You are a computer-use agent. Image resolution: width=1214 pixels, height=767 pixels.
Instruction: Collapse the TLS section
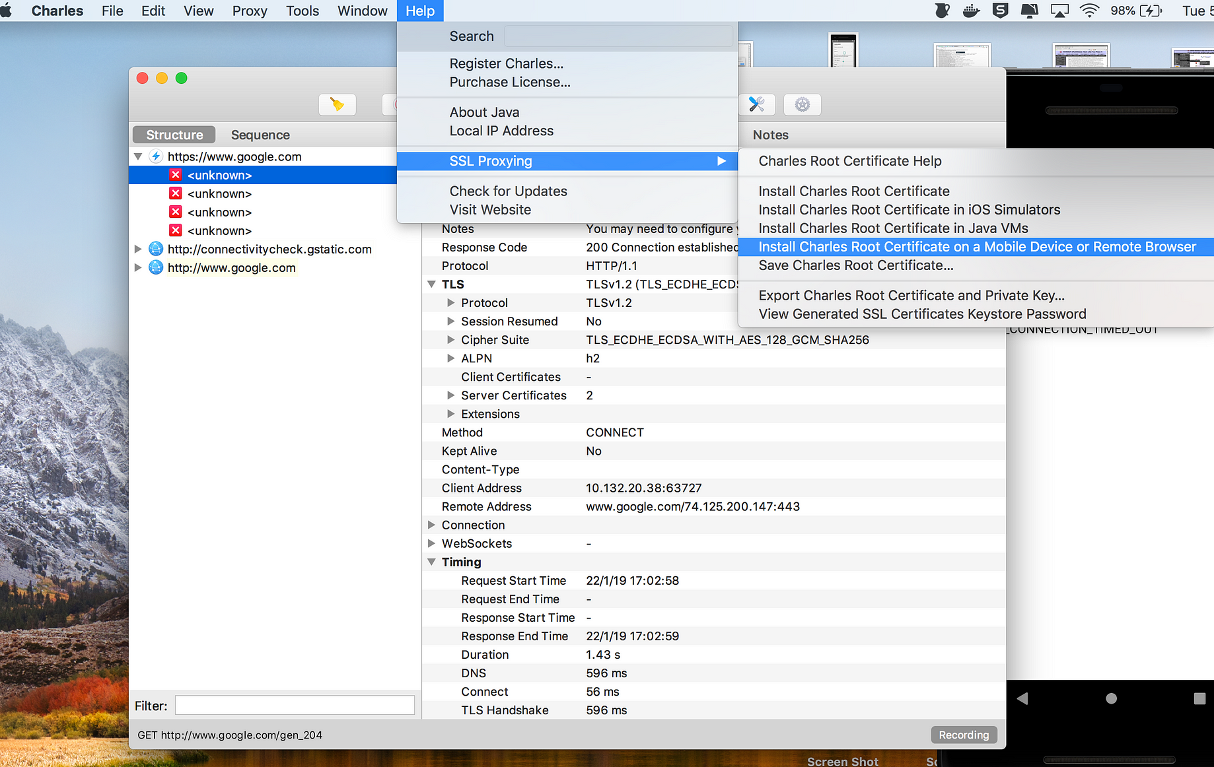pyautogui.click(x=431, y=284)
